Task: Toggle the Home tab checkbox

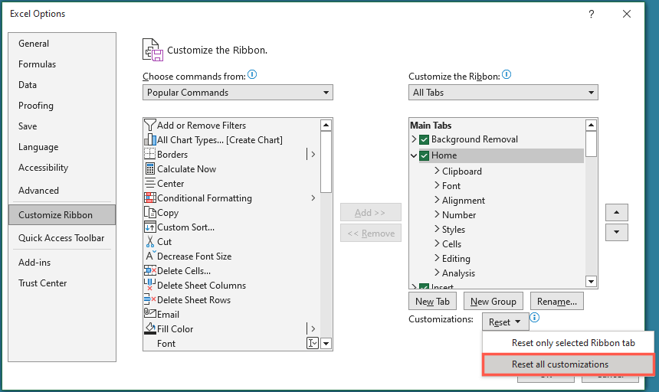Action: [424, 155]
